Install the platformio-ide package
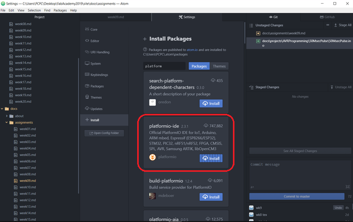The width and height of the screenshot is (353, 222). 211,157
